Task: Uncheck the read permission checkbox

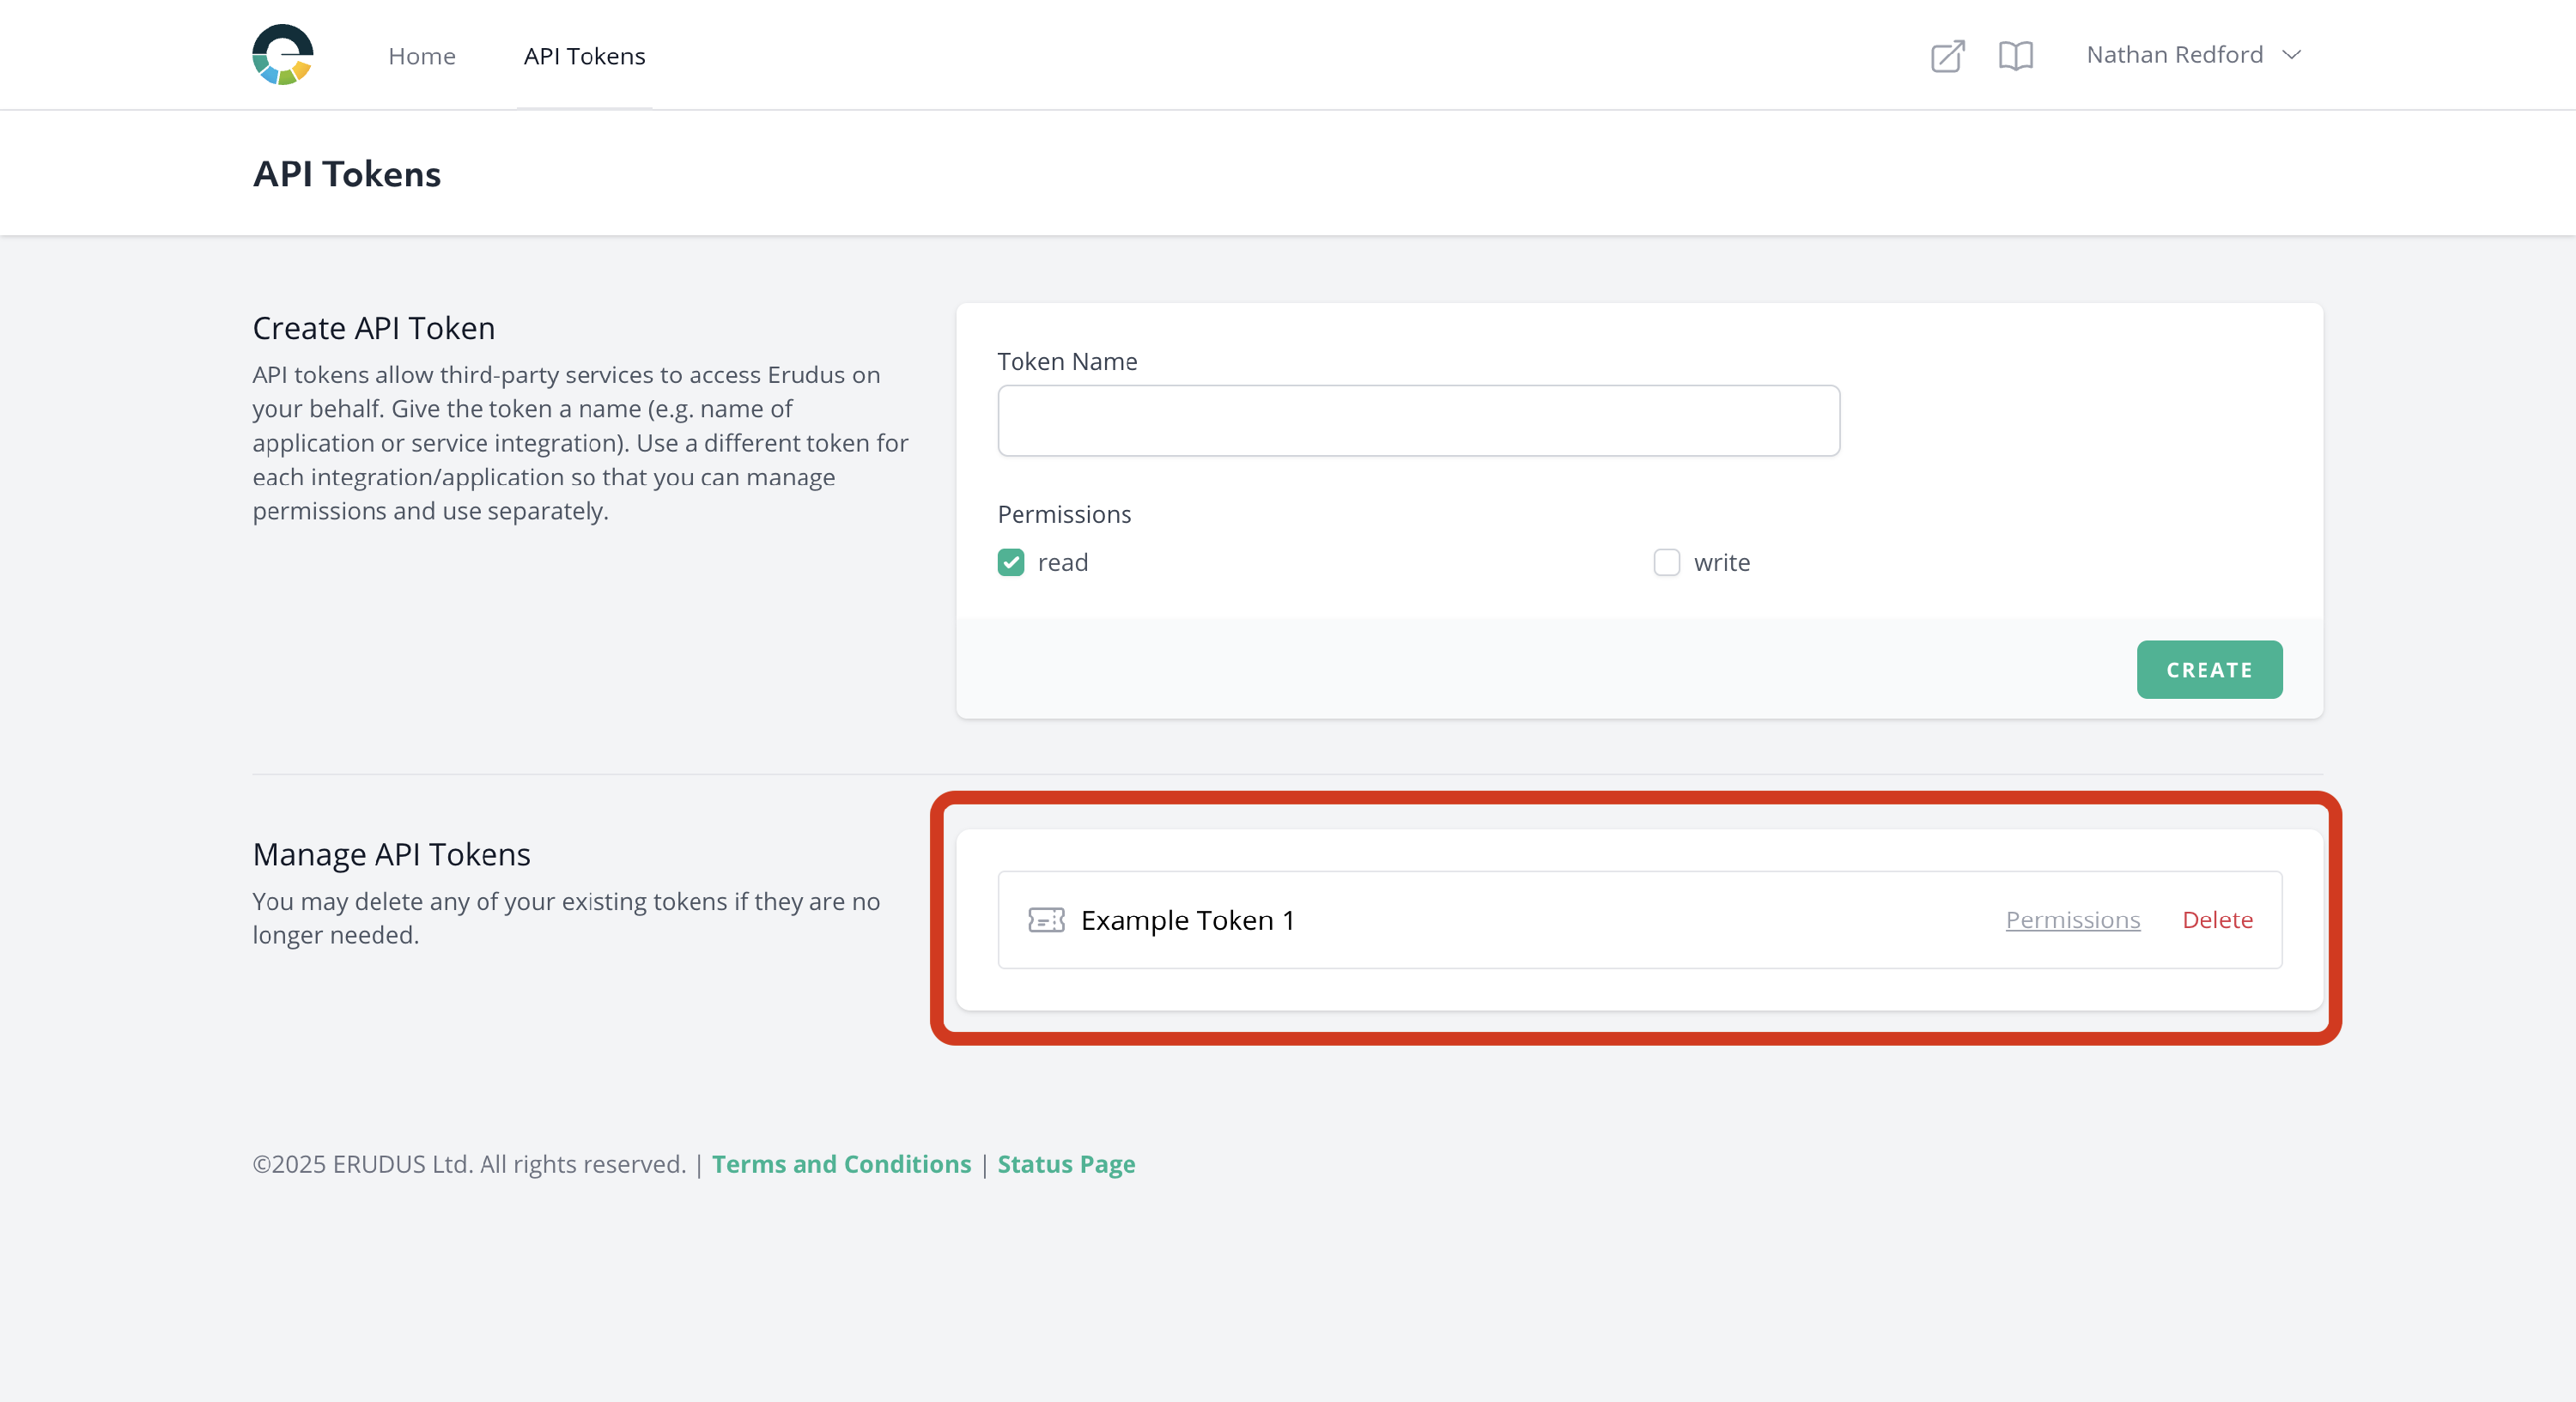Action: click(x=1011, y=563)
